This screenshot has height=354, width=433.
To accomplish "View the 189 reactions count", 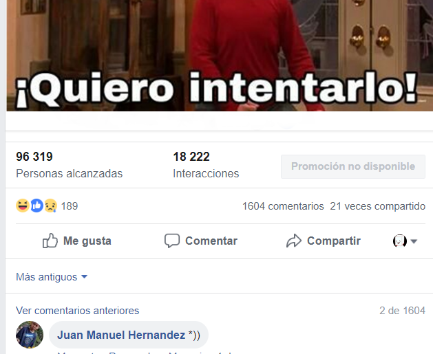I will pyautogui.click(x=70, y=206).
